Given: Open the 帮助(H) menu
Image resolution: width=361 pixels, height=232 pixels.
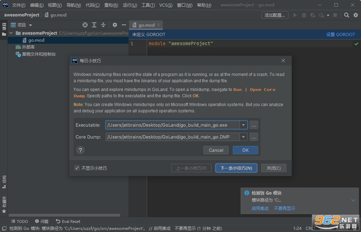Looking at the screenshot, I should pos(204,5).
